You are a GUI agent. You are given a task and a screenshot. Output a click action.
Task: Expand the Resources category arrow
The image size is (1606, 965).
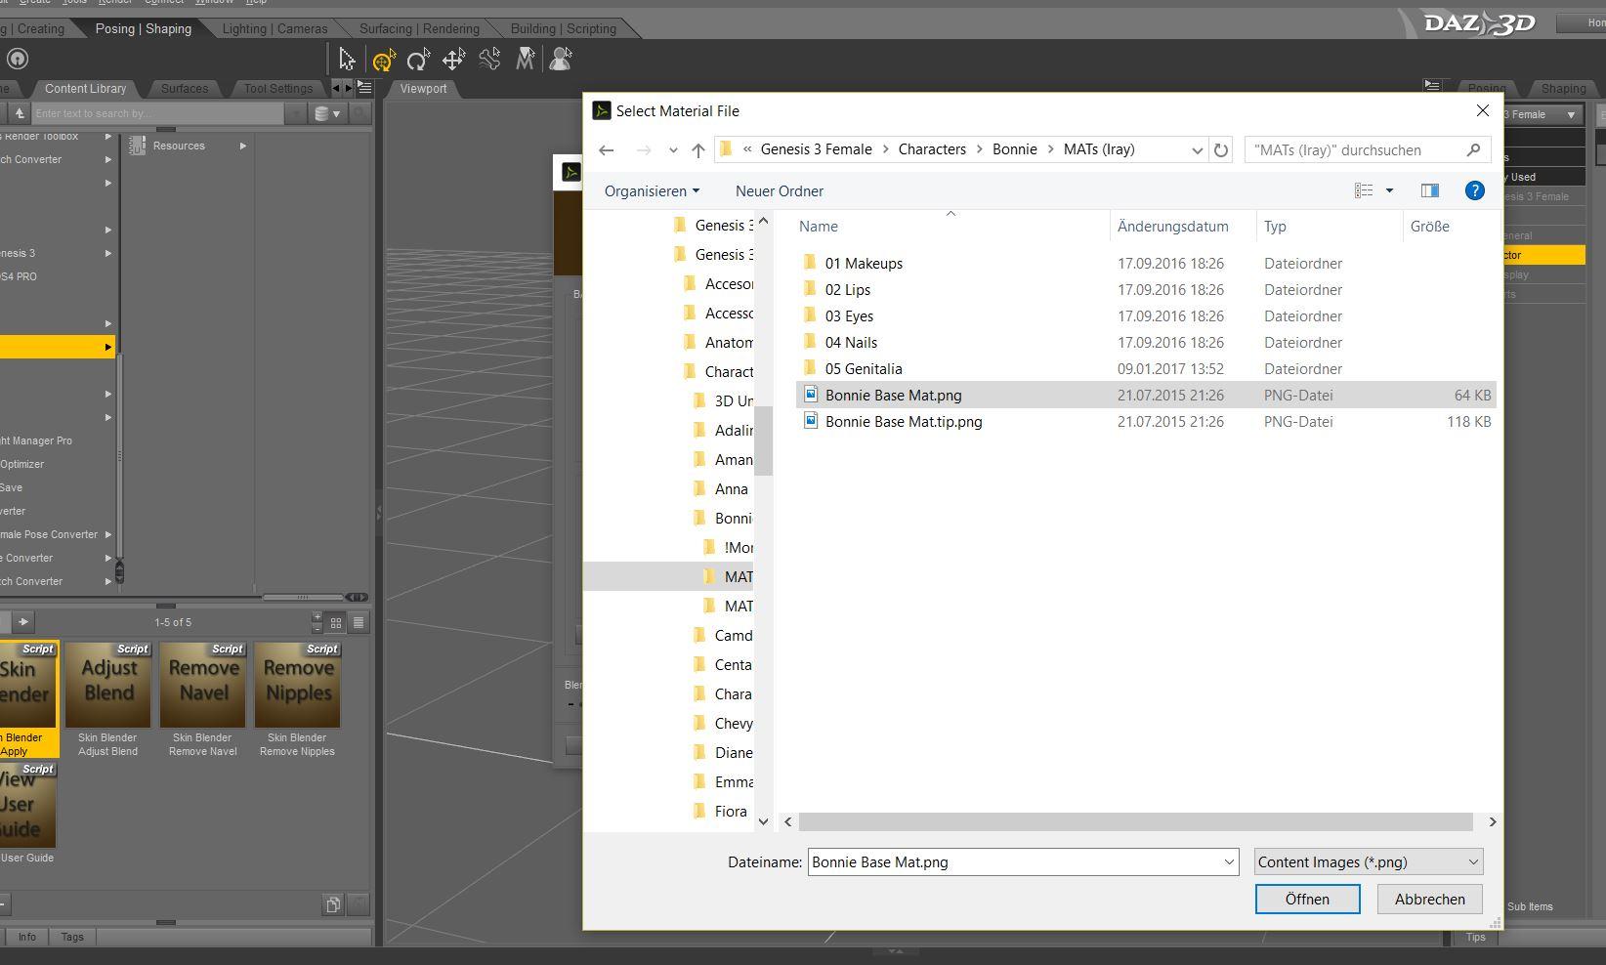click(x=243, y=146)
